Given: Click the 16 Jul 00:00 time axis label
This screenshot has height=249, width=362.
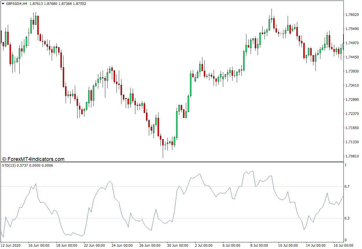Looking at the screenshot, I should (343, 246).
